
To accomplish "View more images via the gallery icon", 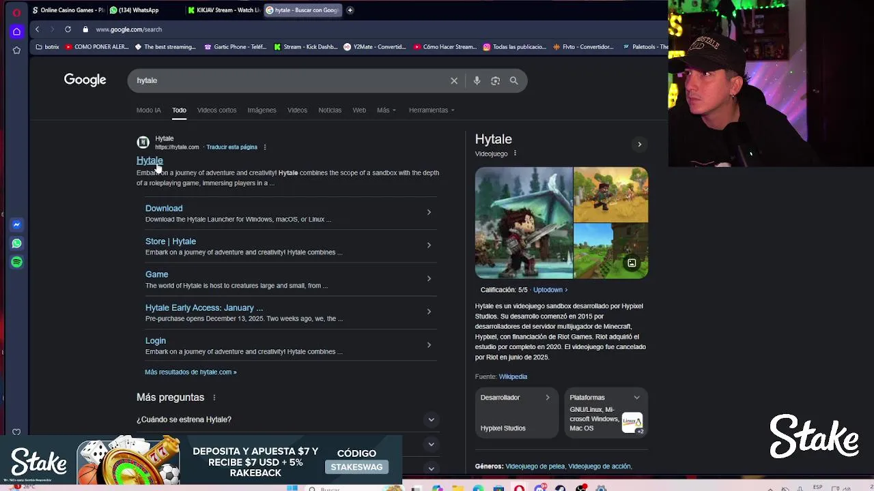I will pos(632,263).
